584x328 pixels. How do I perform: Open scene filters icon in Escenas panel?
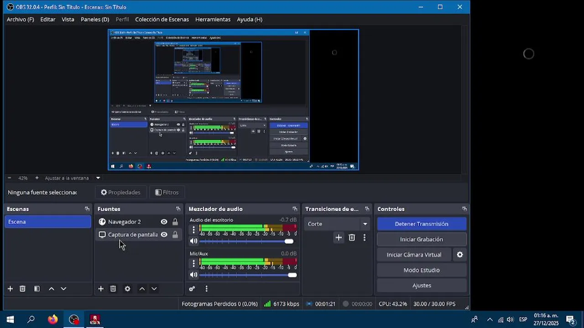pos(37,289)
